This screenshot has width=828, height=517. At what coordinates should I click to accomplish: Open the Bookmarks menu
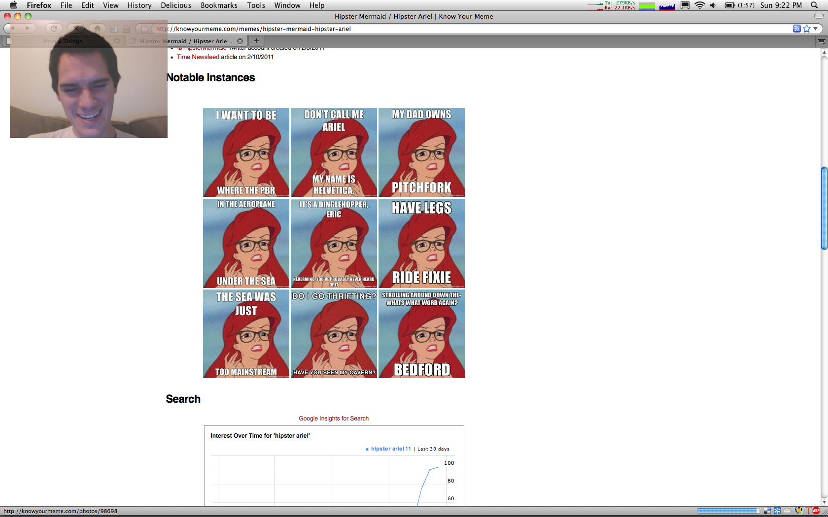click(219, 5)
